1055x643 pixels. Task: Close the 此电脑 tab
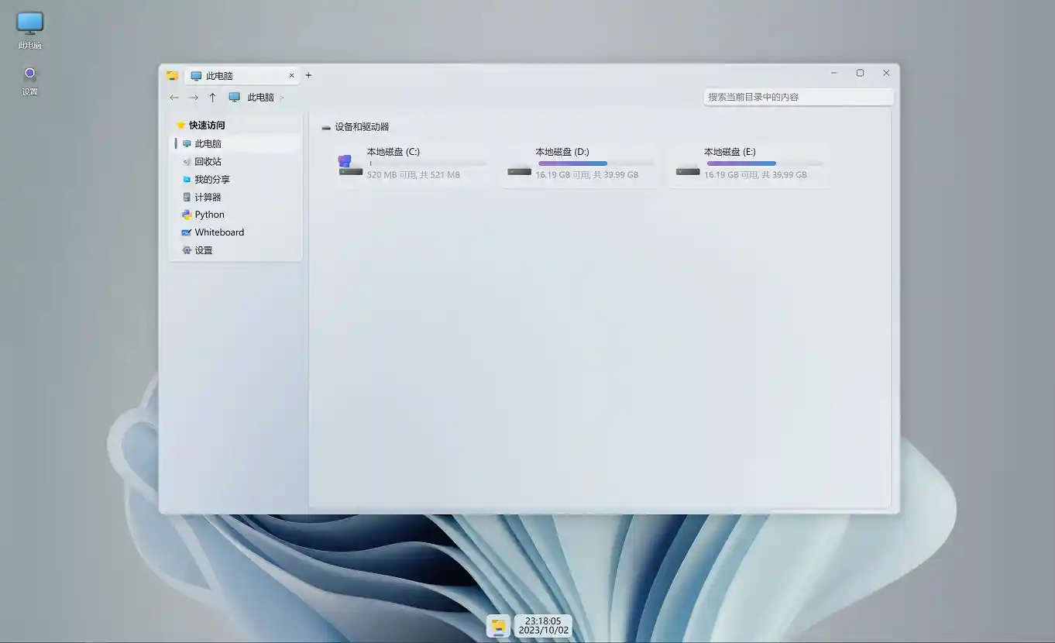pyautogui.click(x=292, y=76)
